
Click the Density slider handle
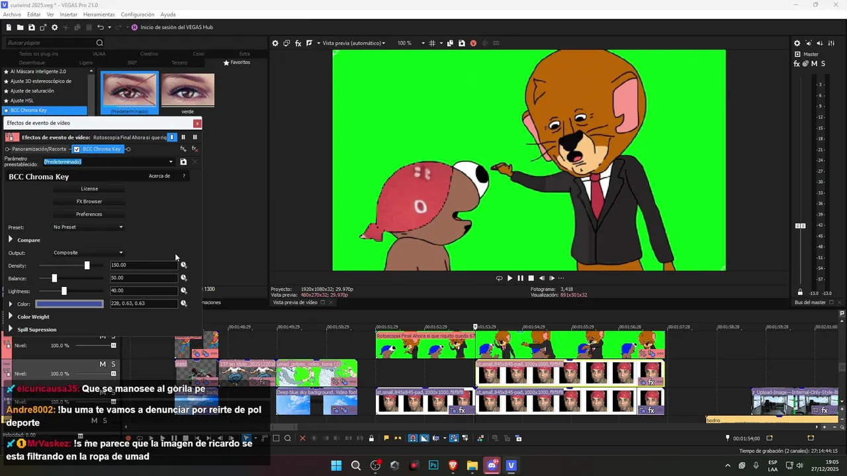point(87,265)
